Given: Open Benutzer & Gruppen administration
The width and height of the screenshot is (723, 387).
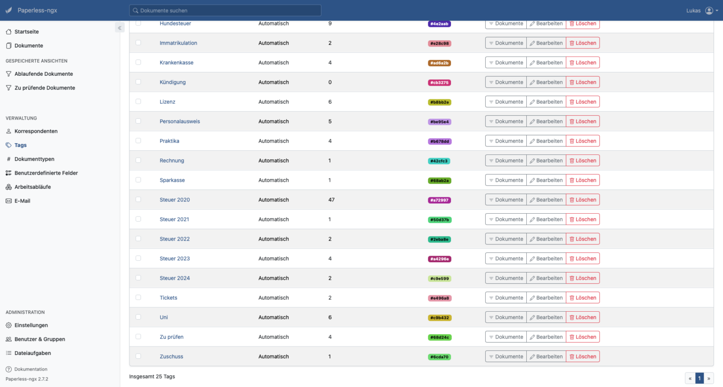Looking at the screenshot, I should click(x=40, y=339).
